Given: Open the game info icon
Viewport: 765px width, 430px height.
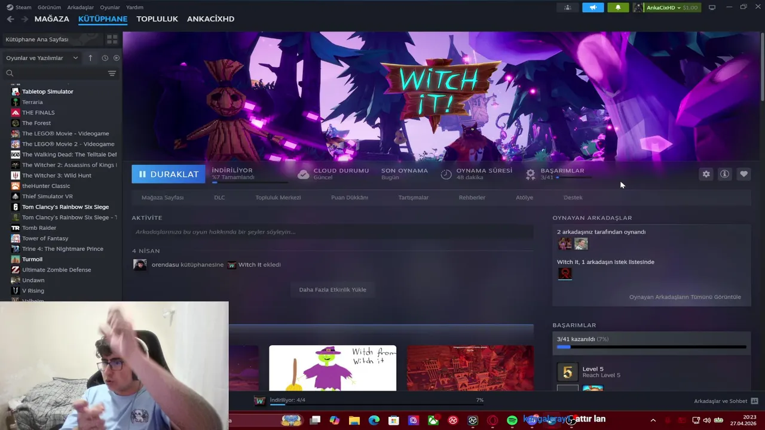Looking at the screenshot, I should 724,174.
